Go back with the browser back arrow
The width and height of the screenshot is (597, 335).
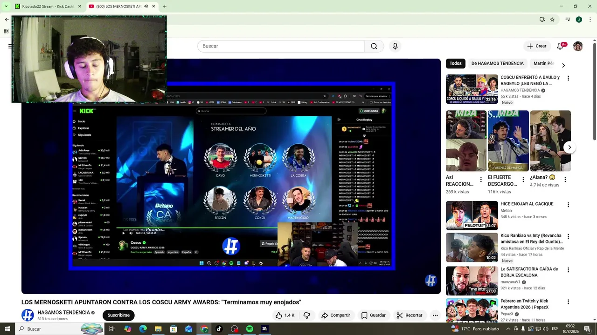[x=7, y=20]
